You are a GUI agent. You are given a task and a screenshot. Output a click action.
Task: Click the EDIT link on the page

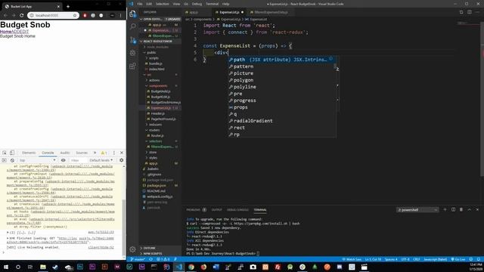coord(24,32)
